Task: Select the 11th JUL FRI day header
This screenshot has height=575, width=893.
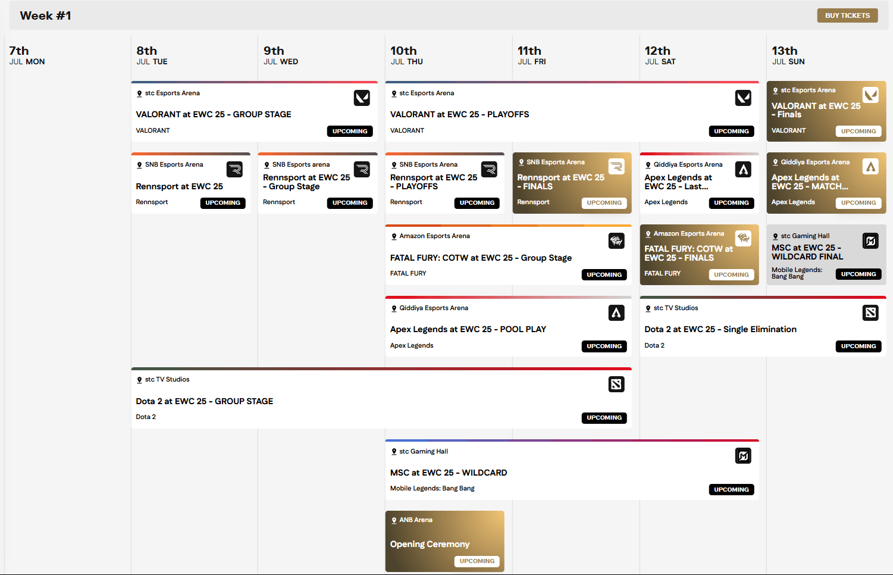Action: click(x=532, y=55)
